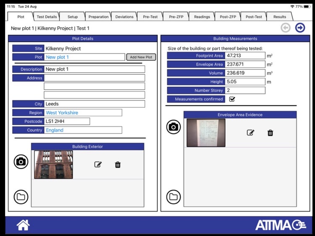Go to the Pre-Test tab

pos(150,17)
